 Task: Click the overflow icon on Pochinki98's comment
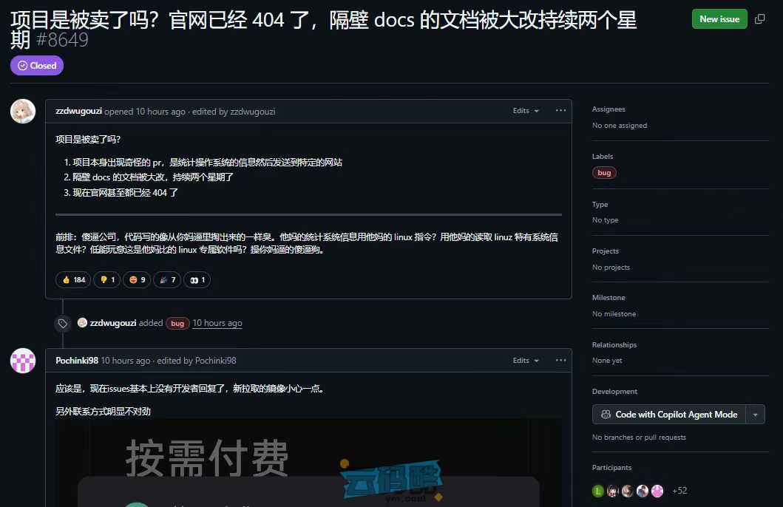coord(559,360)
